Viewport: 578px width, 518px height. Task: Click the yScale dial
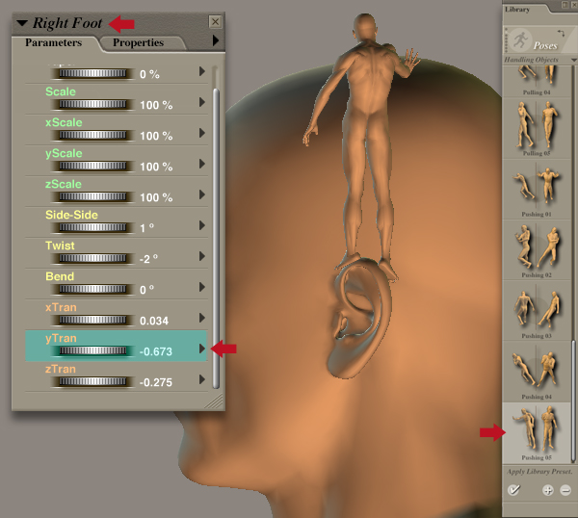pos(92,167)
